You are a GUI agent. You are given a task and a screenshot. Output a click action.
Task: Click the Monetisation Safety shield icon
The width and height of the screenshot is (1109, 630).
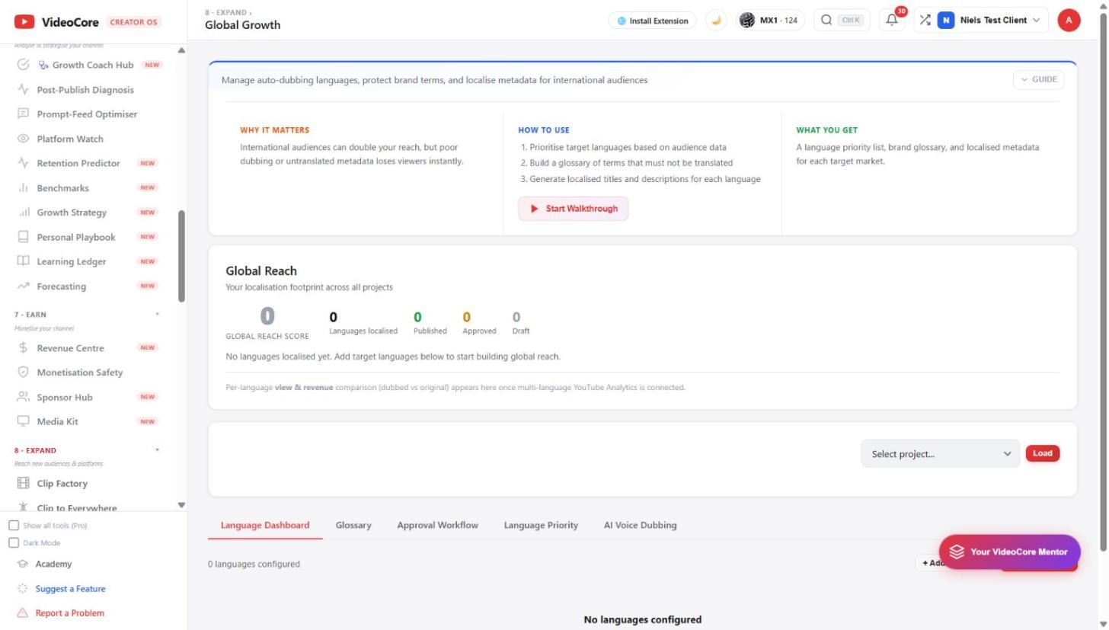click(24, 373)
